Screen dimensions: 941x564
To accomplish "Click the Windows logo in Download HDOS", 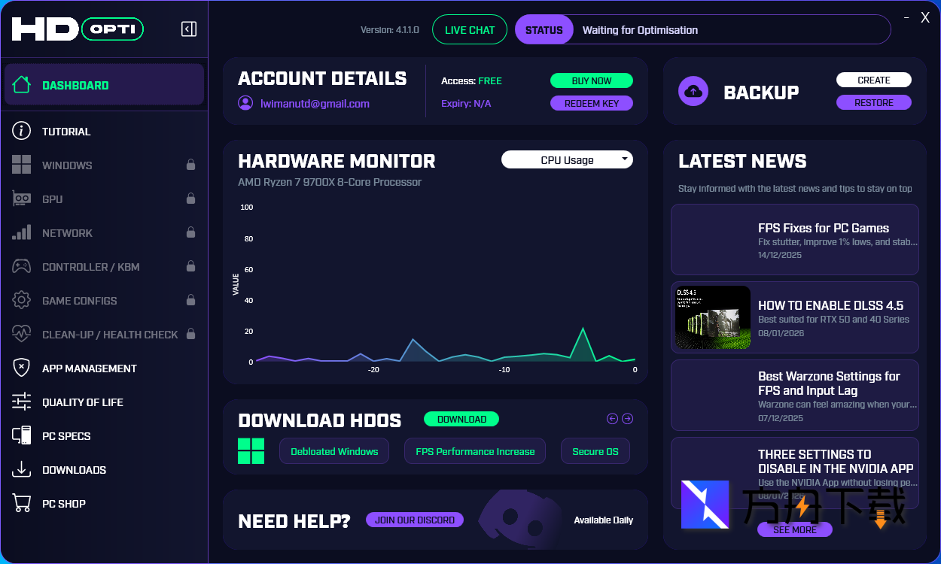I will click(251, 451).
